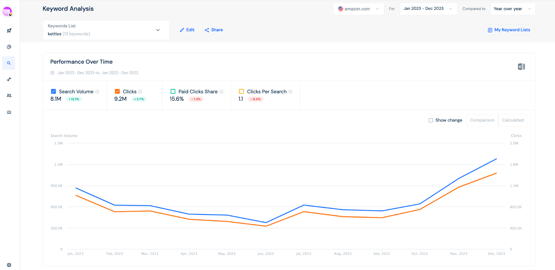Open the converging arrows sidebar icon

(9, 79)
